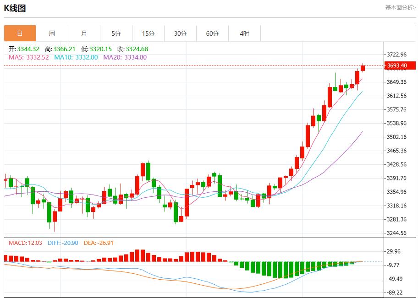
Task: View the 15分 candlestick chart
Action: click(148, 33)
